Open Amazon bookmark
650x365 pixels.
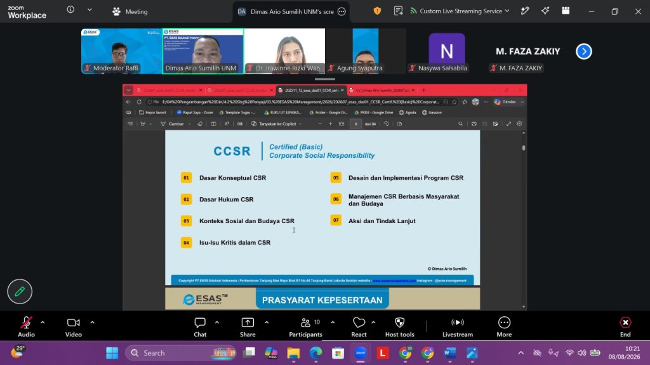432,113
